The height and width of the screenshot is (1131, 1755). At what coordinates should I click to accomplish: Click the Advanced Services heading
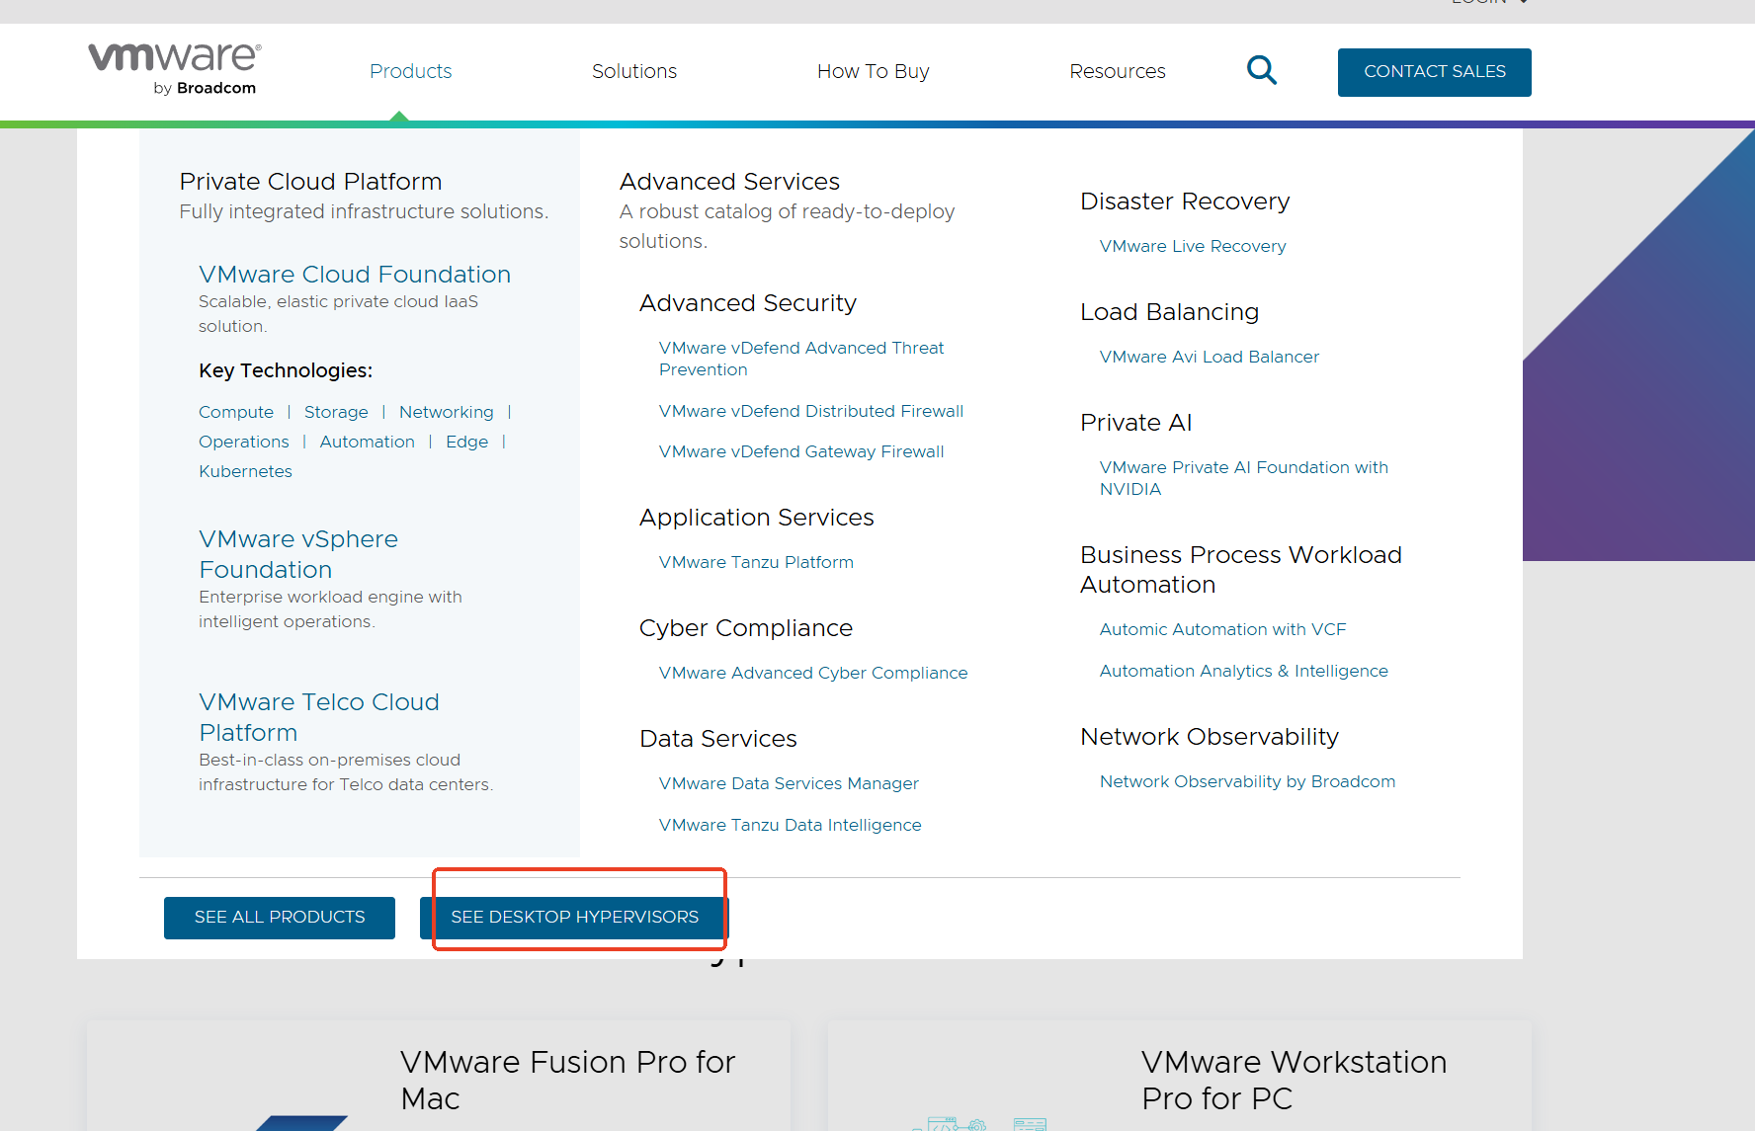(729, 182)
